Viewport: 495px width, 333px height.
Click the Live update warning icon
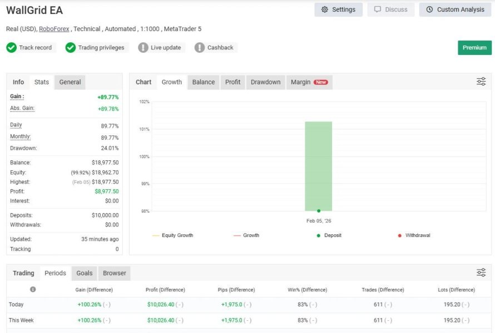(143, 48)
